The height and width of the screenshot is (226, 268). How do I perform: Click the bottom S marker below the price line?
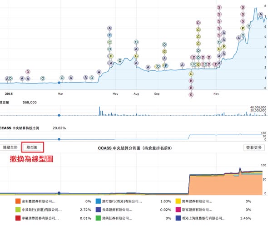(191, 95)
